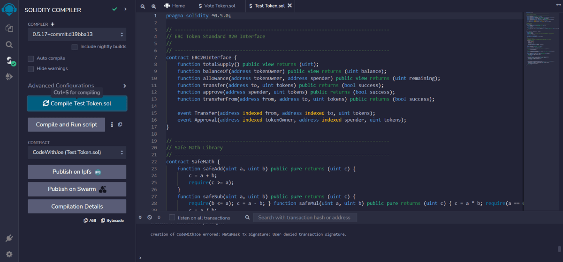Toggle the Hide warnings checkbox
Screen dimensions: 563x262
[x=31, y=69]
